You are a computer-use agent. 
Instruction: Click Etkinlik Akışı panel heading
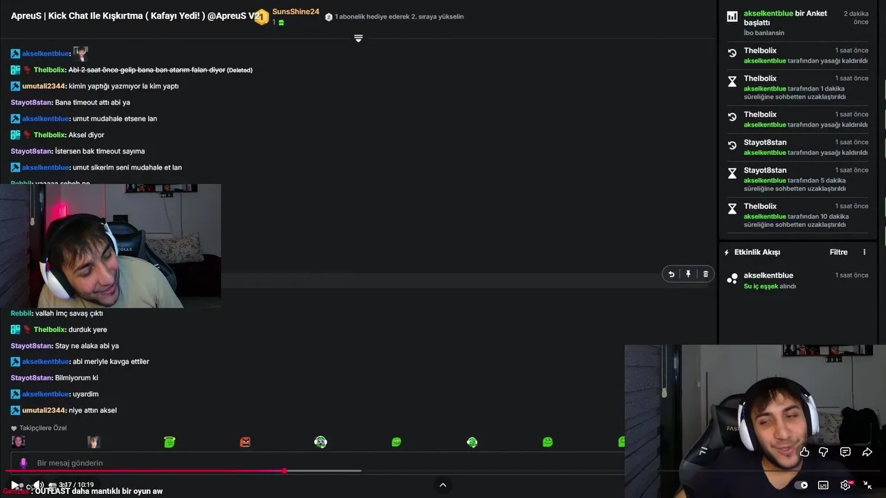tap(757, 252)
